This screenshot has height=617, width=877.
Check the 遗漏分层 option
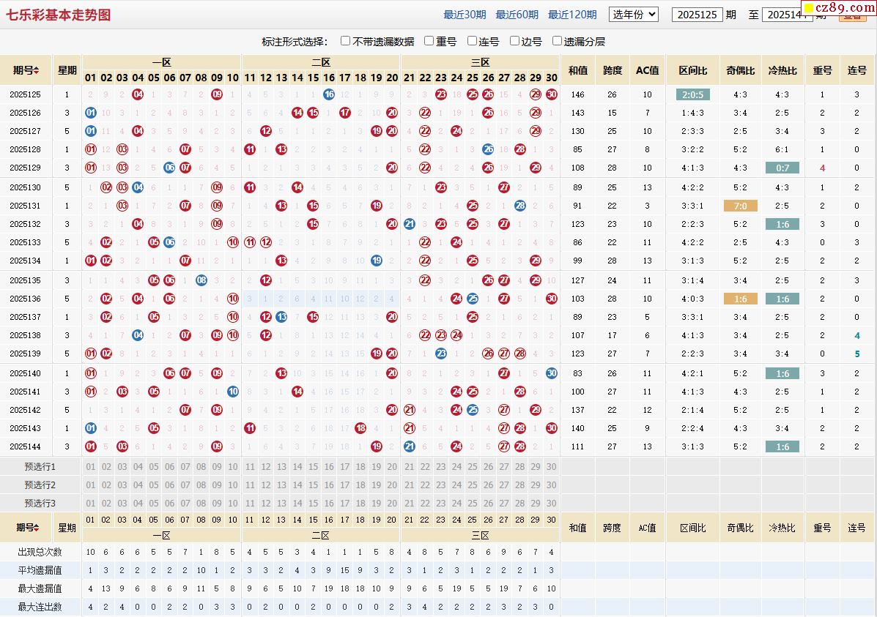click(x=557, y=42)
